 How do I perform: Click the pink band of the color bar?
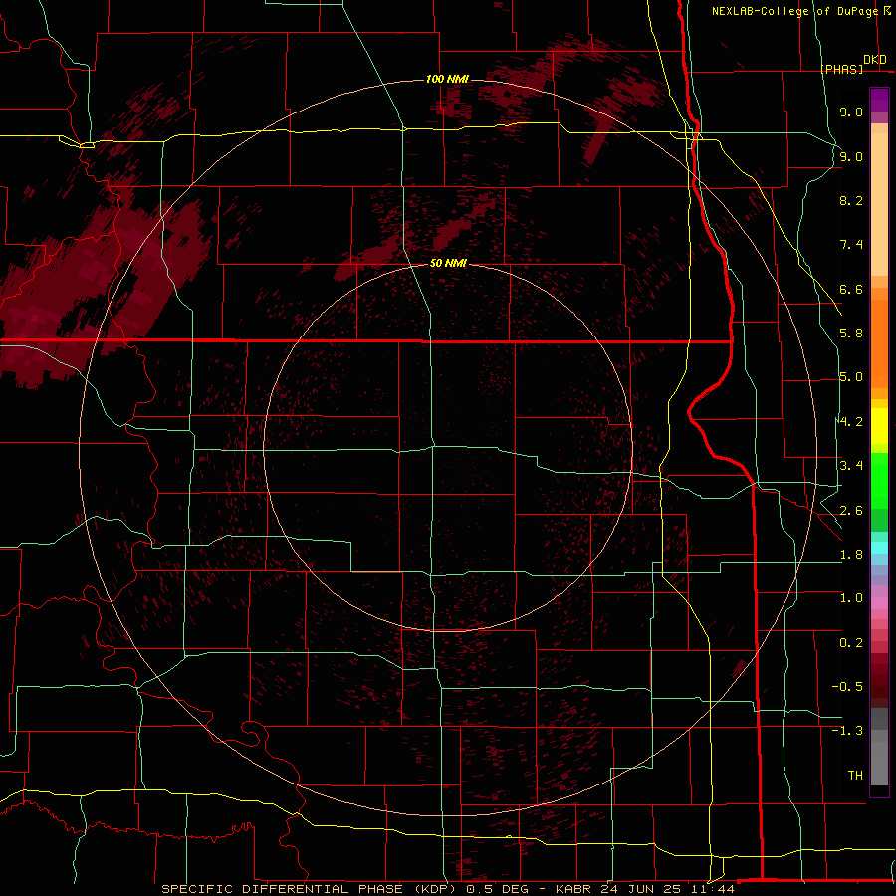pos(879,603)
